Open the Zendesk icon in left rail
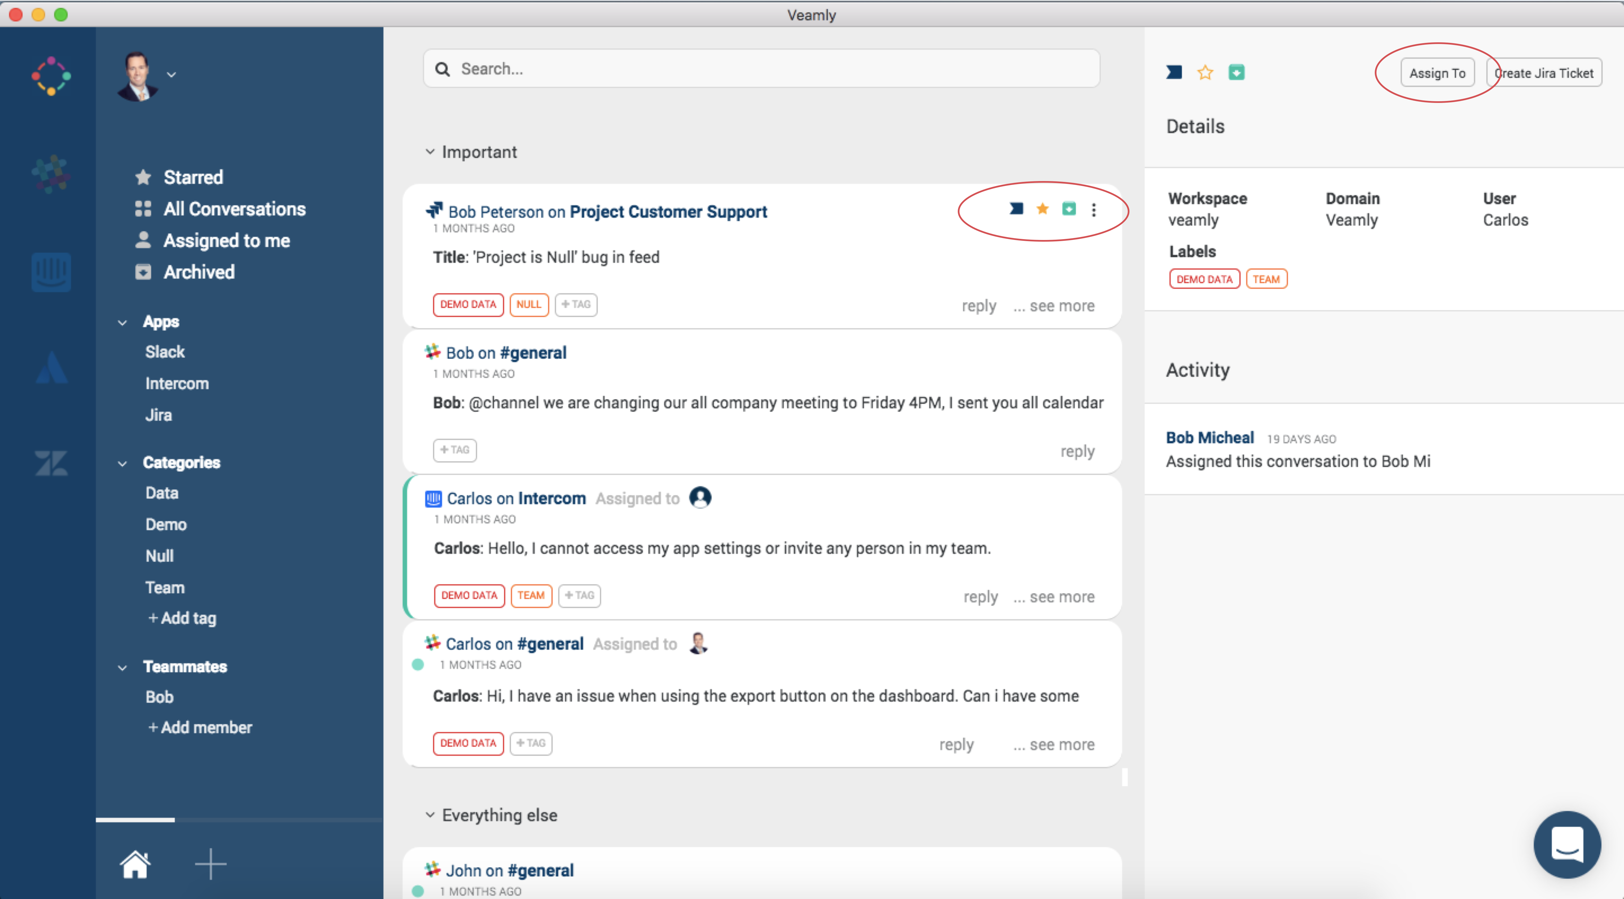The height and width of the screenshot is (899, 1624). pyautogui.click(x=51, y=463)
